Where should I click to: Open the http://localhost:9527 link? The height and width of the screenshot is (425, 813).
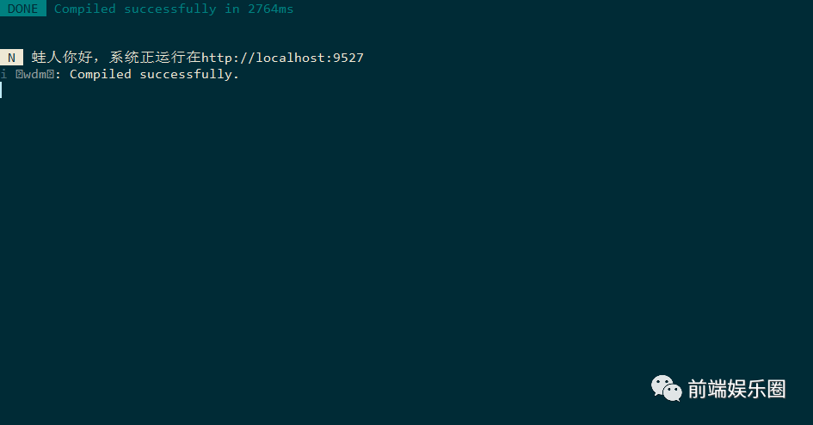click(282, 58)
